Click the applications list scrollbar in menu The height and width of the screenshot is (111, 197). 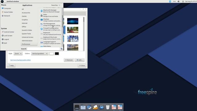point(62,27)
